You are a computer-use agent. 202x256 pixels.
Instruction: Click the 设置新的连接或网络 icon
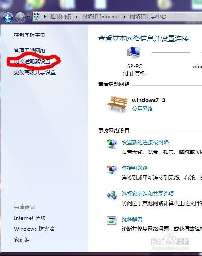112,144
